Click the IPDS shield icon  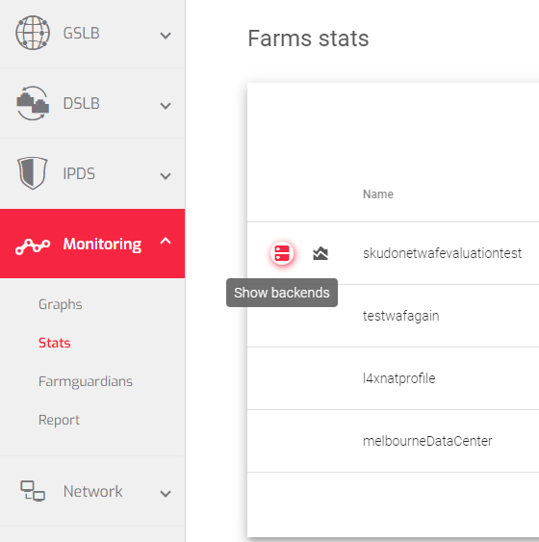(x=33, y=173)
